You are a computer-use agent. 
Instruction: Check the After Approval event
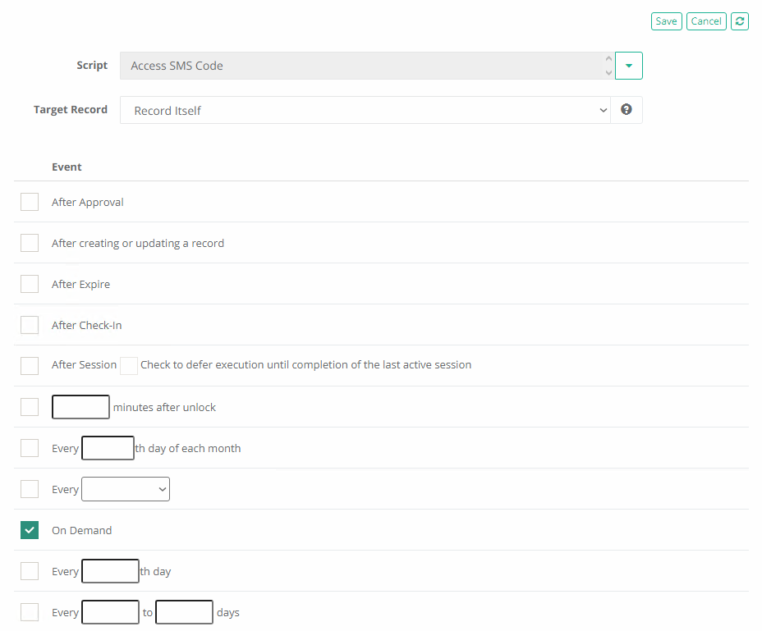tap(29, 201)
